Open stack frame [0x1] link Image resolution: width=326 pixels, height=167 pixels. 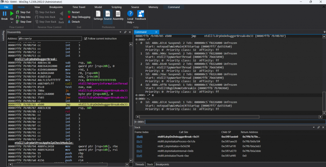(139, 142)
